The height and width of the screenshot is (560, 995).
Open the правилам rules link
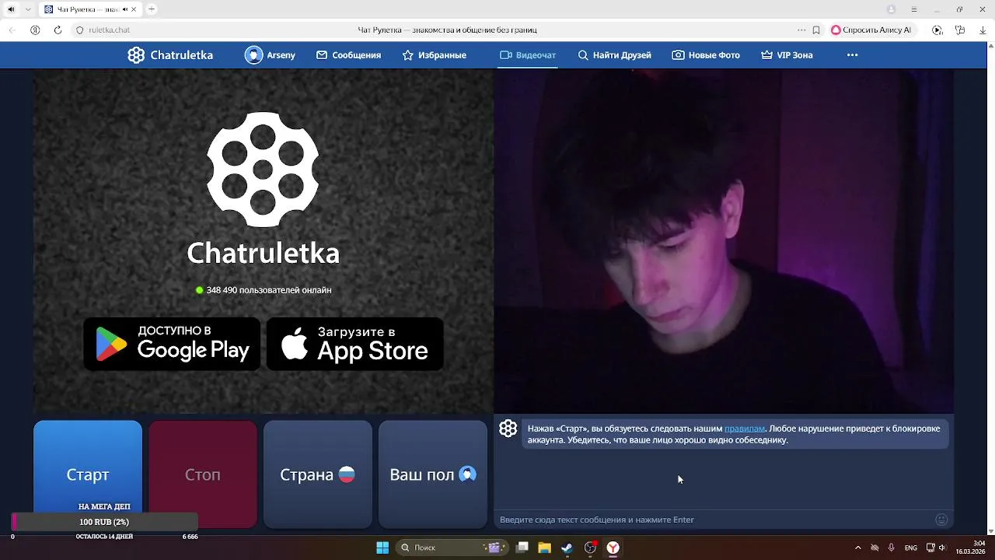click(745, 429)
